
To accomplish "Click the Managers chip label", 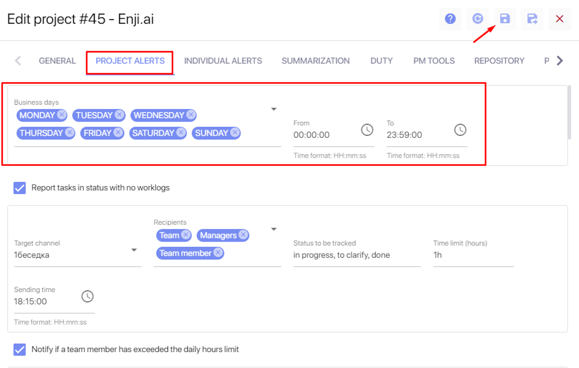I will click(x=218, y=235).
